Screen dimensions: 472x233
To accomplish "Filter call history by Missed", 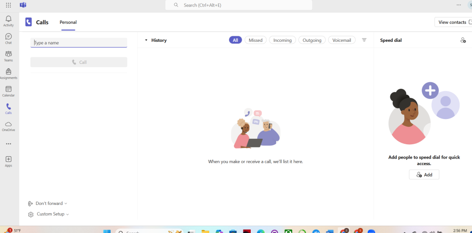I will click(x=255, y=40).
